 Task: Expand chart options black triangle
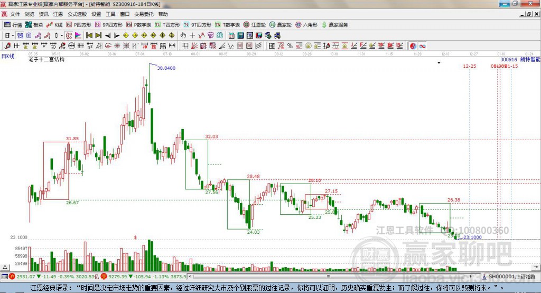439,63
